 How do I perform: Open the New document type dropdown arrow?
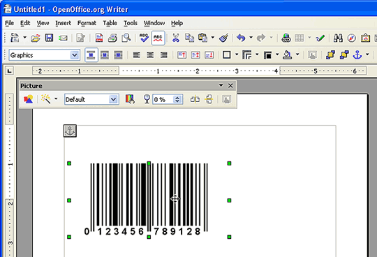coord(24,38)
